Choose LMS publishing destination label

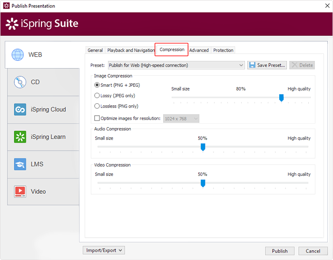(x=37, y=164)
